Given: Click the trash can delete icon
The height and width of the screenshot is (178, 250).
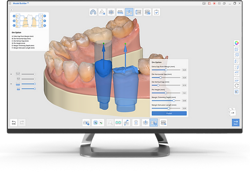Looking at the screenshot, I should coord(136,123).
